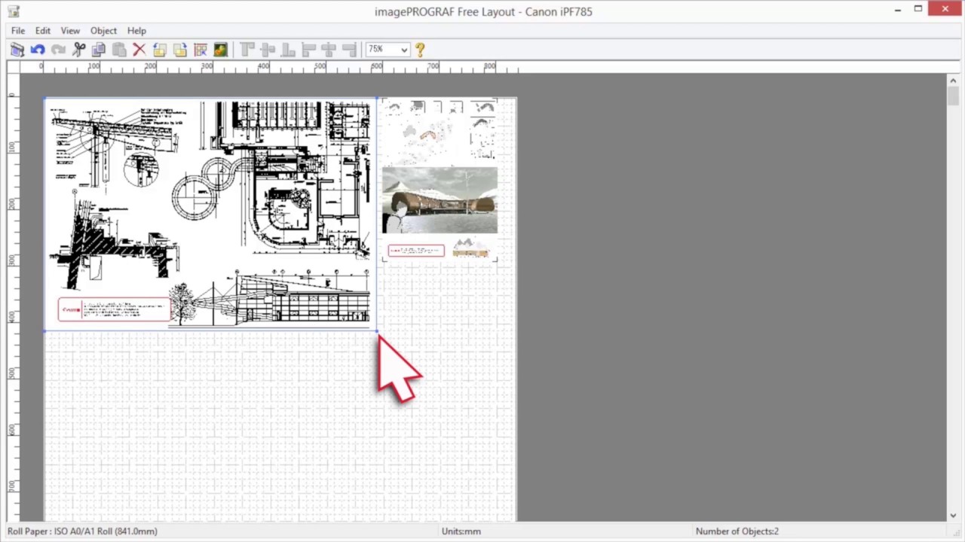Image resolution: width=965 pixels, height=542 pixels.
Task: Copy the selected object
Action: click(99, 50)
